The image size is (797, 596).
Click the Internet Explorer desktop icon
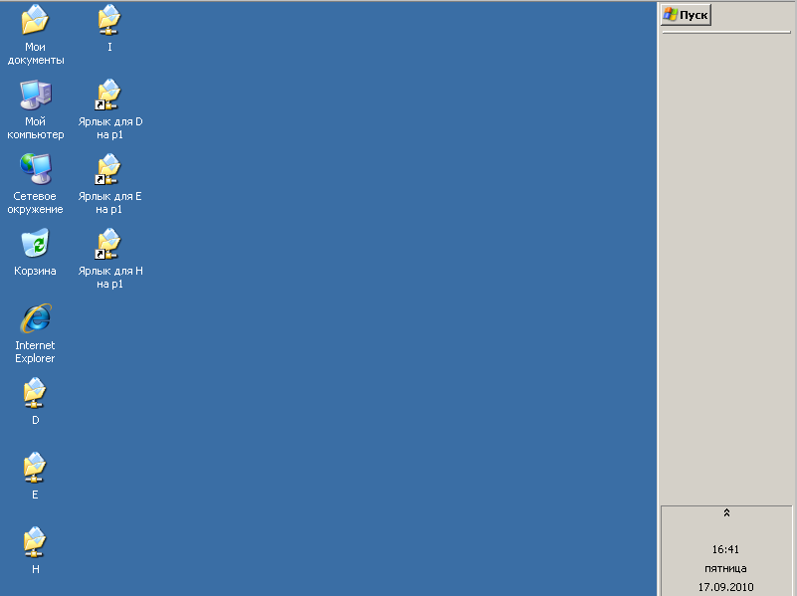35,319
